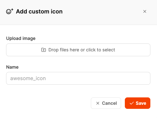This screenshot has height=118, width=157.
Task: Click the checkmark icon inside Save button
Action: (x=132, y=103)
